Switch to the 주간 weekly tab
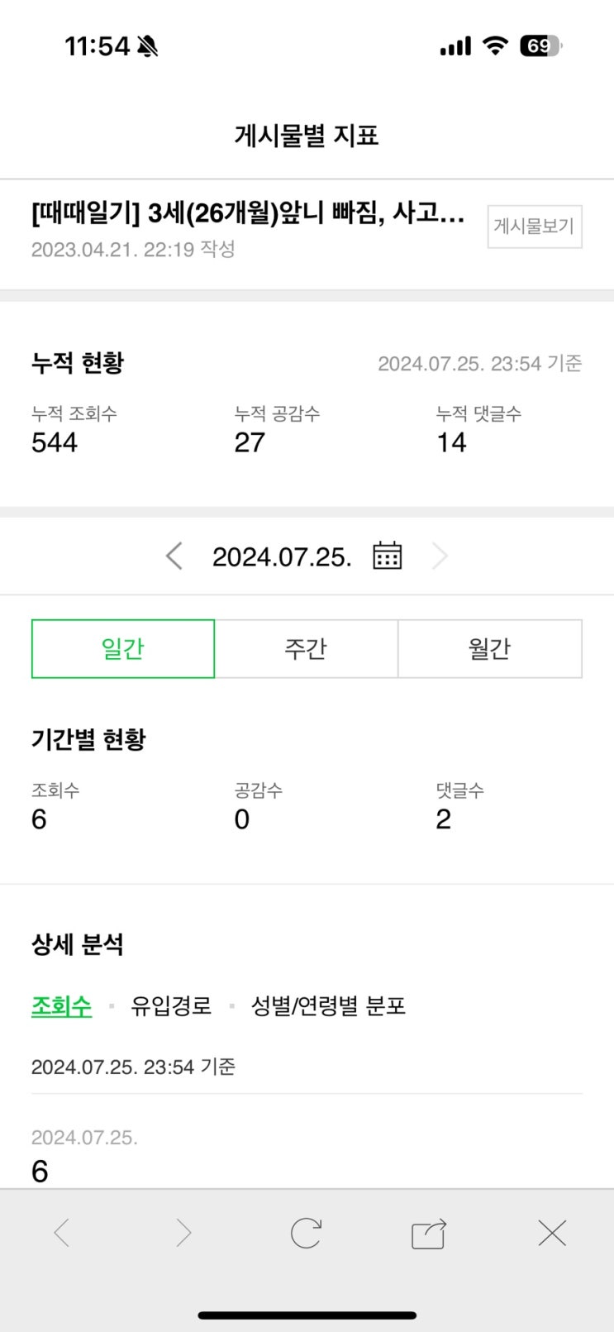 pyautogui.click(x=306, y=649)
